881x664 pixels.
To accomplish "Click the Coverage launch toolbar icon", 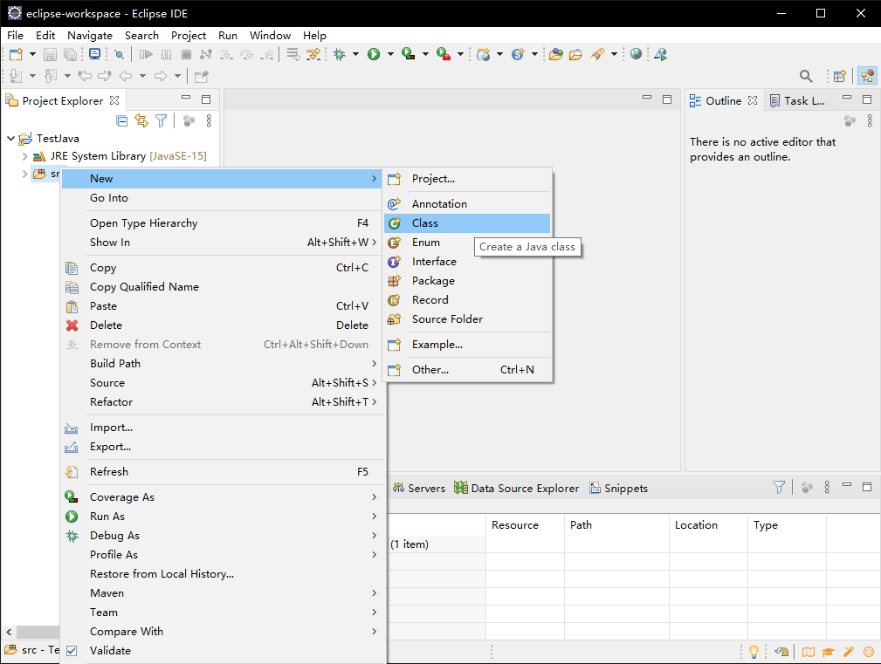I will (409, 54).
